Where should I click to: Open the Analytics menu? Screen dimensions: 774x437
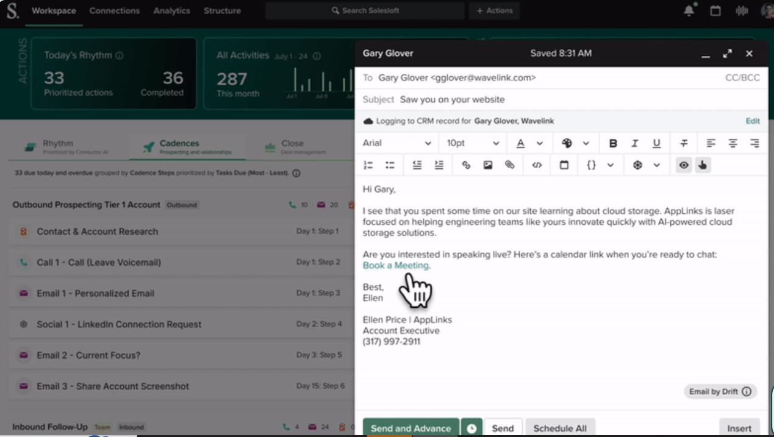[171, 10]
